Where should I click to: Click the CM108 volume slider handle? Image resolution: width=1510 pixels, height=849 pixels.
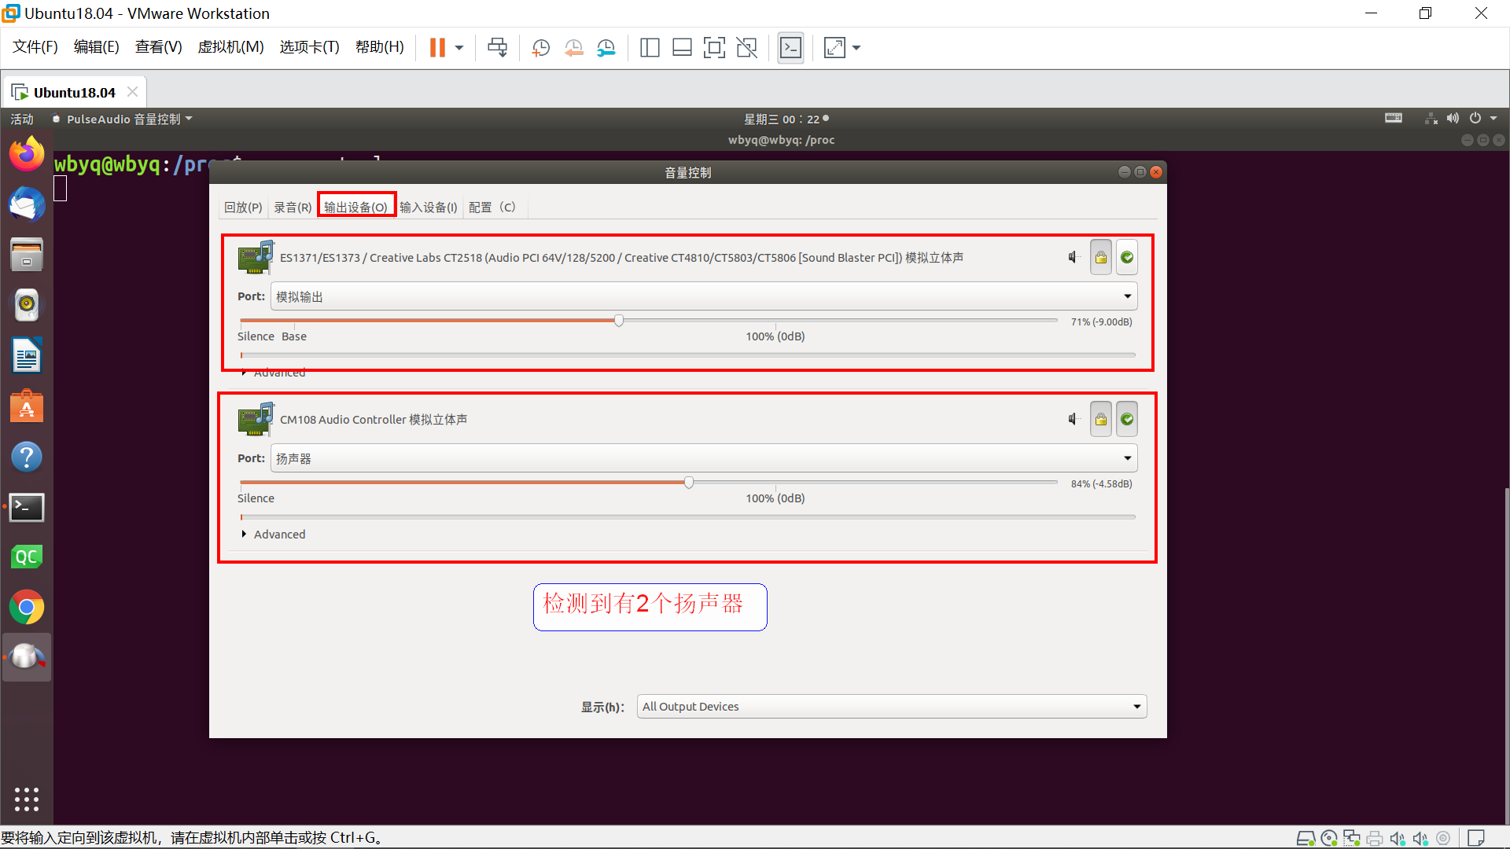[689, 482]
